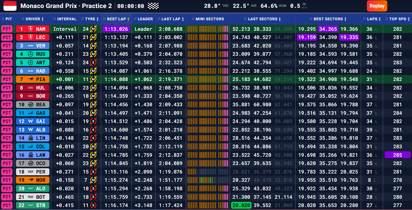
Task: Select driver tag 15 COL
Action: tap(32, 146)
